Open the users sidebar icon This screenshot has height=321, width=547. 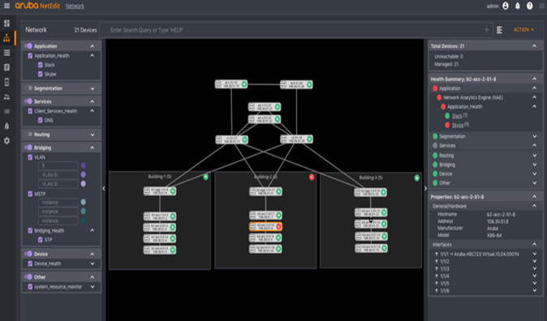click(x=6, y=96)
